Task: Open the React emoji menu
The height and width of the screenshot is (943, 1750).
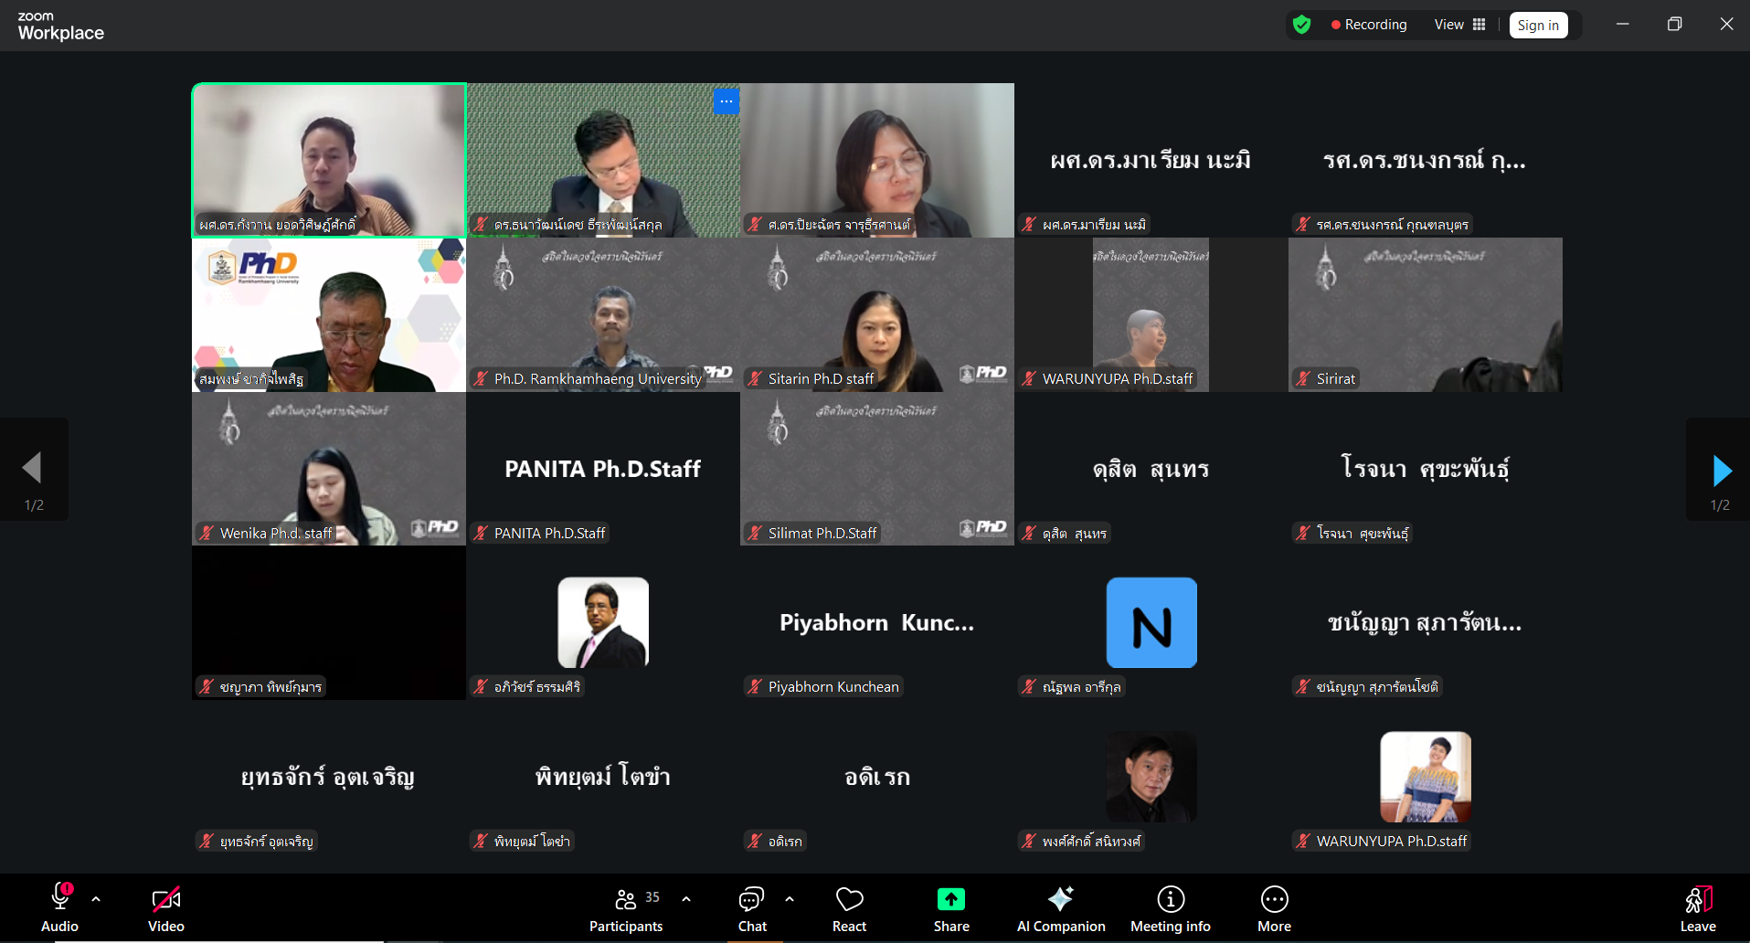Action: (849, 908)
